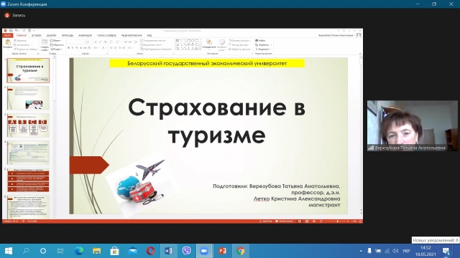Toggle Bold formatting in Font group

pyautogui.click(x=68, y=48)
